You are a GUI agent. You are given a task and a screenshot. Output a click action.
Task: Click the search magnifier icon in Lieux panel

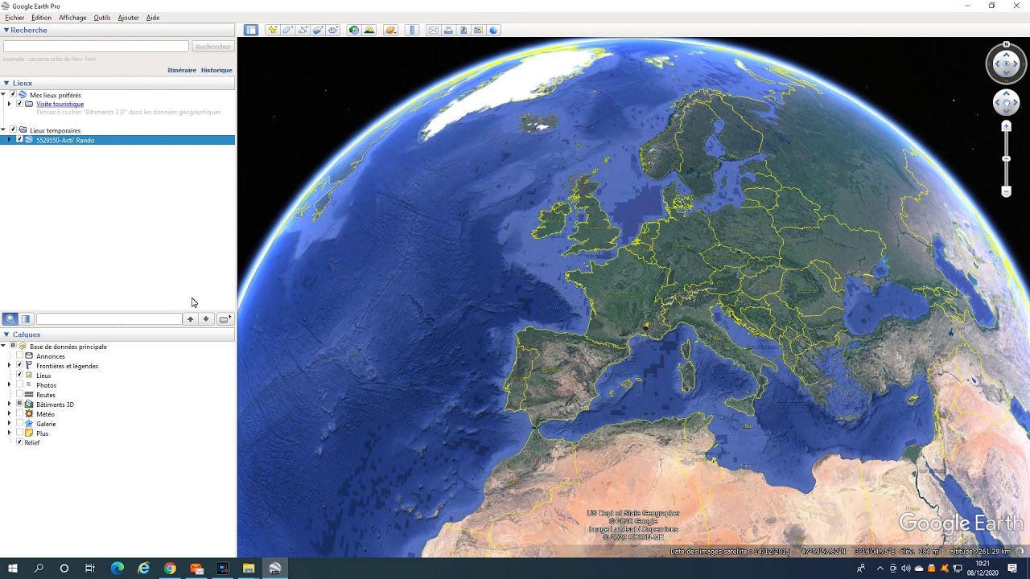coord(10,319)
